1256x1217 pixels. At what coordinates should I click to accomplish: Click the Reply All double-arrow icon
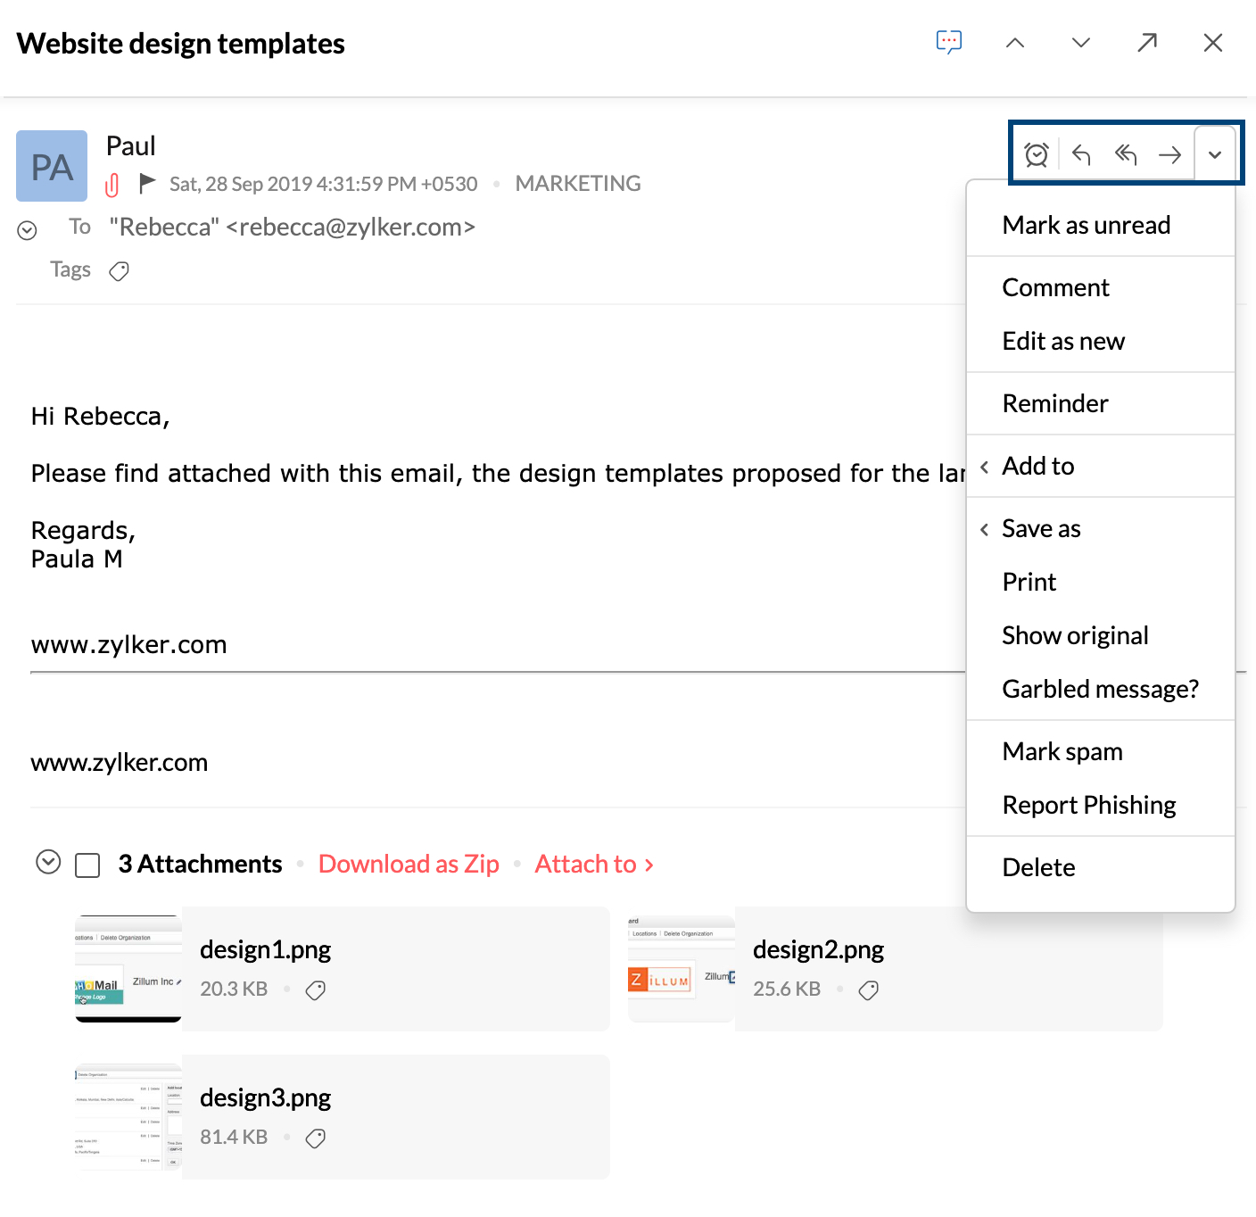point(1126,154)
